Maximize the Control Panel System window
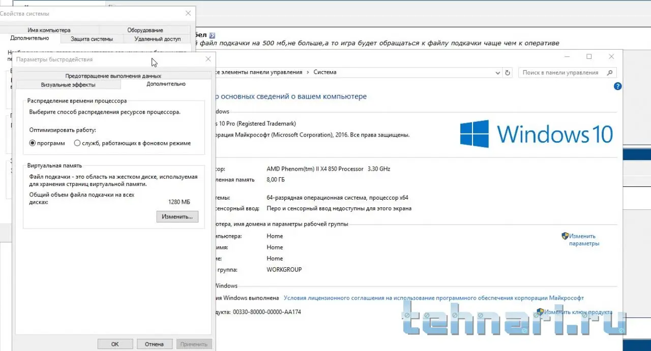Viewport: 651px width, 351px height. click(x=589, y=56)
